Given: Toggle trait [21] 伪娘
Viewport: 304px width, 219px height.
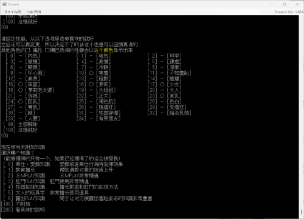Looking at the screenshot, I should tap(22, 96).
